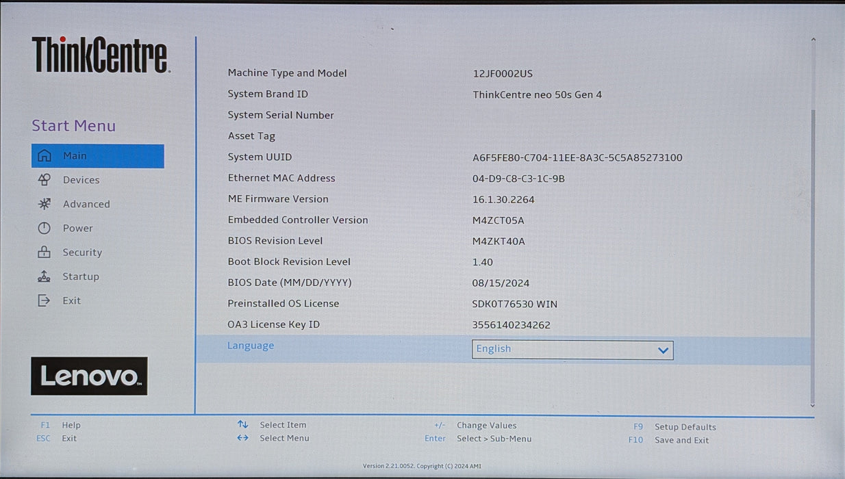Click the Power button icon

point(45,228)
